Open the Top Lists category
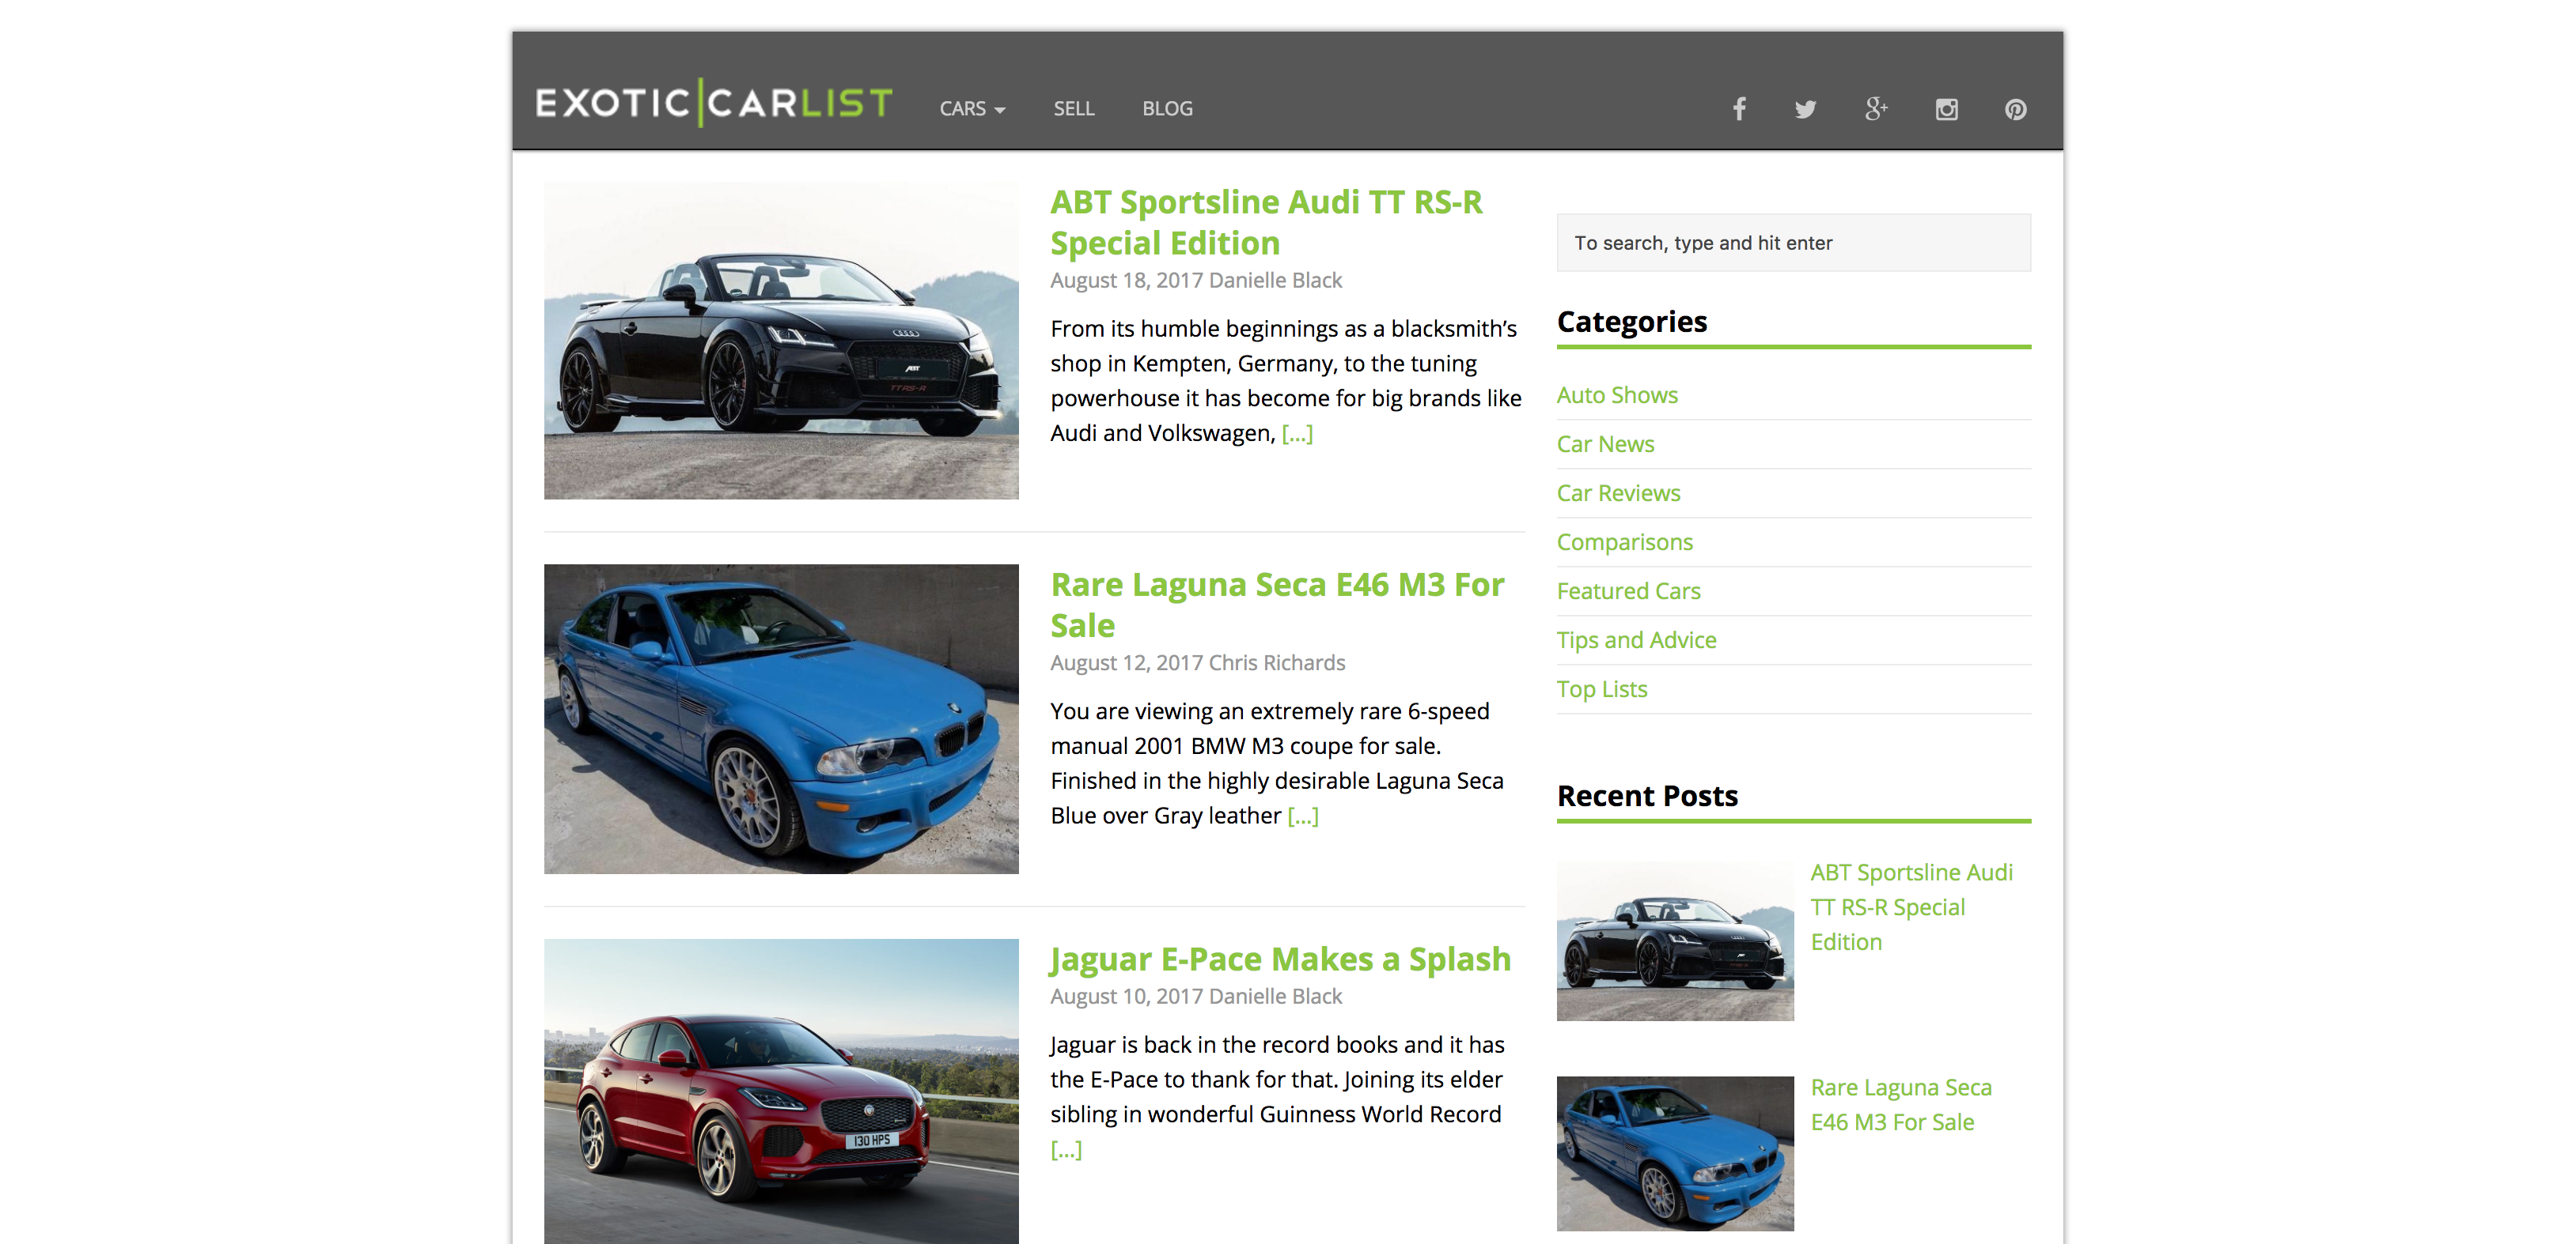 (x=1601, y=689)
